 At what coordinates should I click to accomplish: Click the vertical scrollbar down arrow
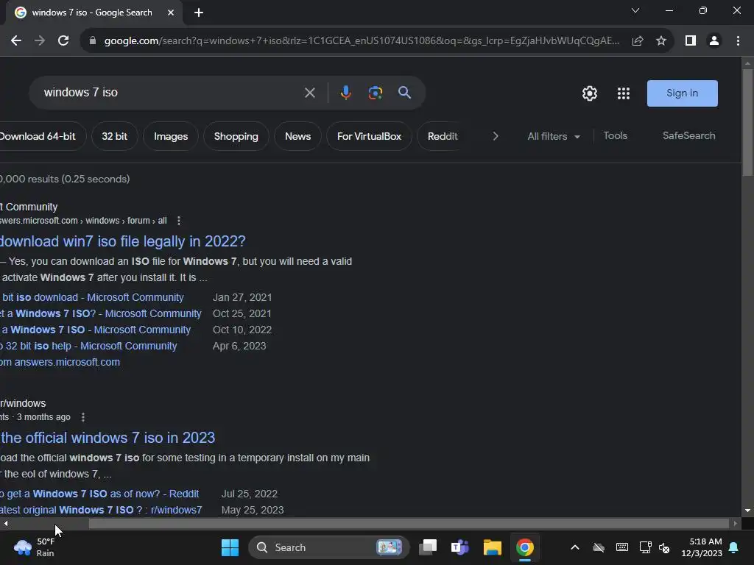[747, 511]
